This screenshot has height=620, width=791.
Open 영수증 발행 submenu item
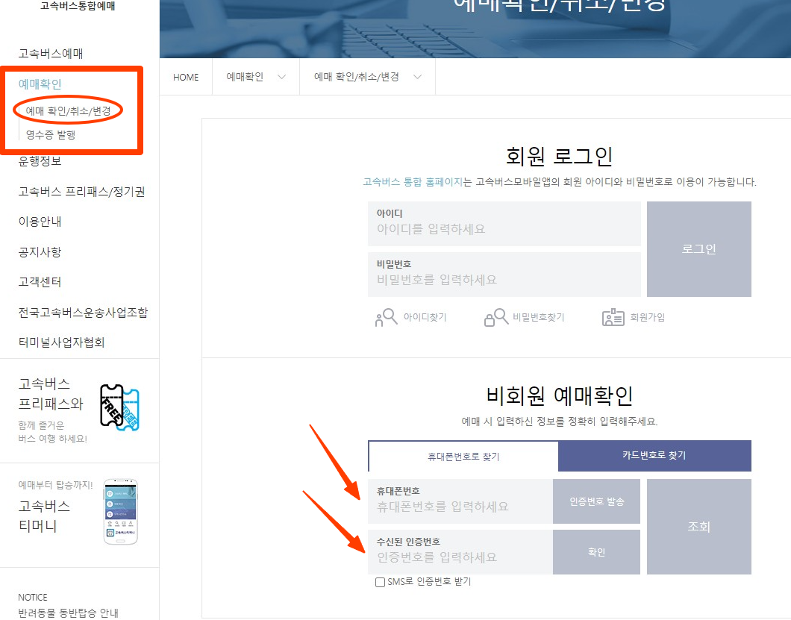tap(51, 135)
